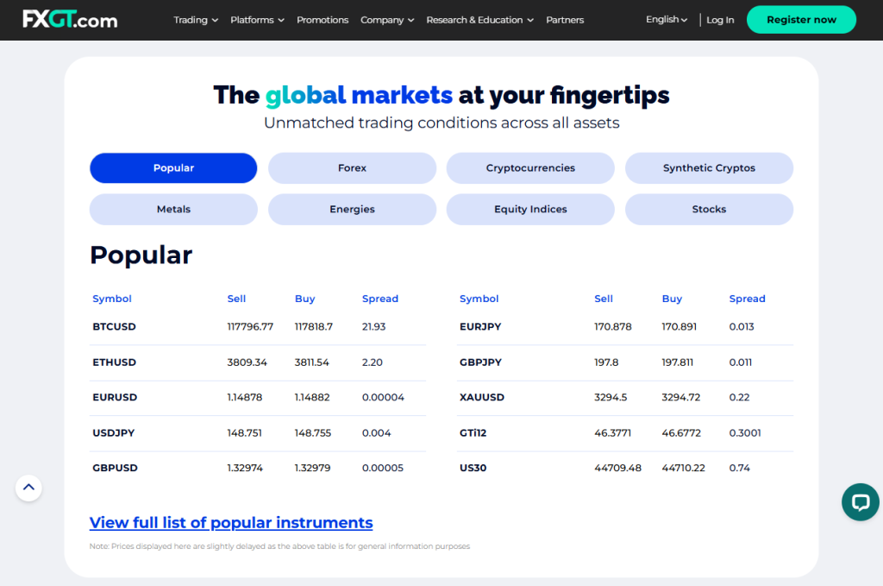Select the US30 symbol row
This screenshot has height=586, width=883.
coord(473,467)
